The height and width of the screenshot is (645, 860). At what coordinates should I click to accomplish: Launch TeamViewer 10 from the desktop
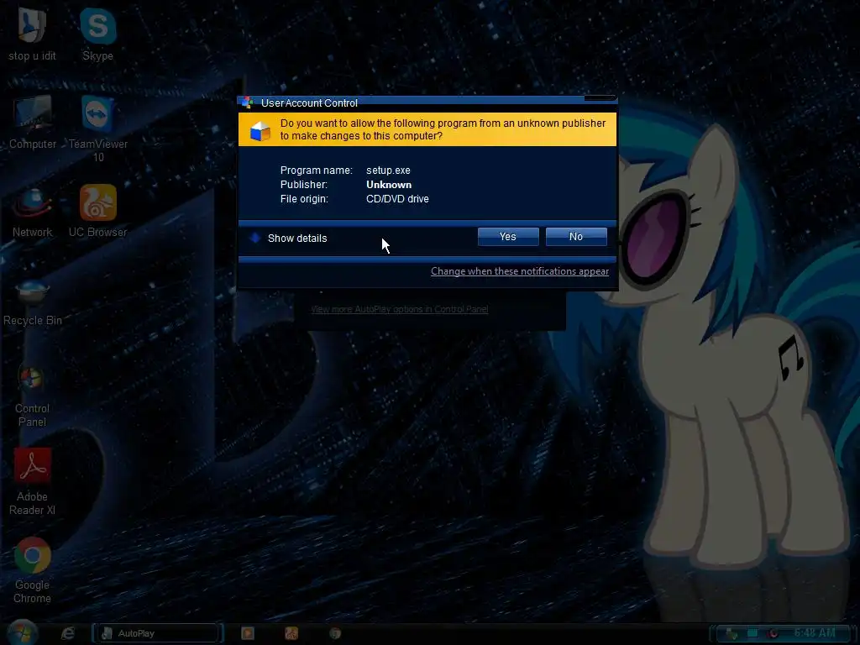[98, 128]
